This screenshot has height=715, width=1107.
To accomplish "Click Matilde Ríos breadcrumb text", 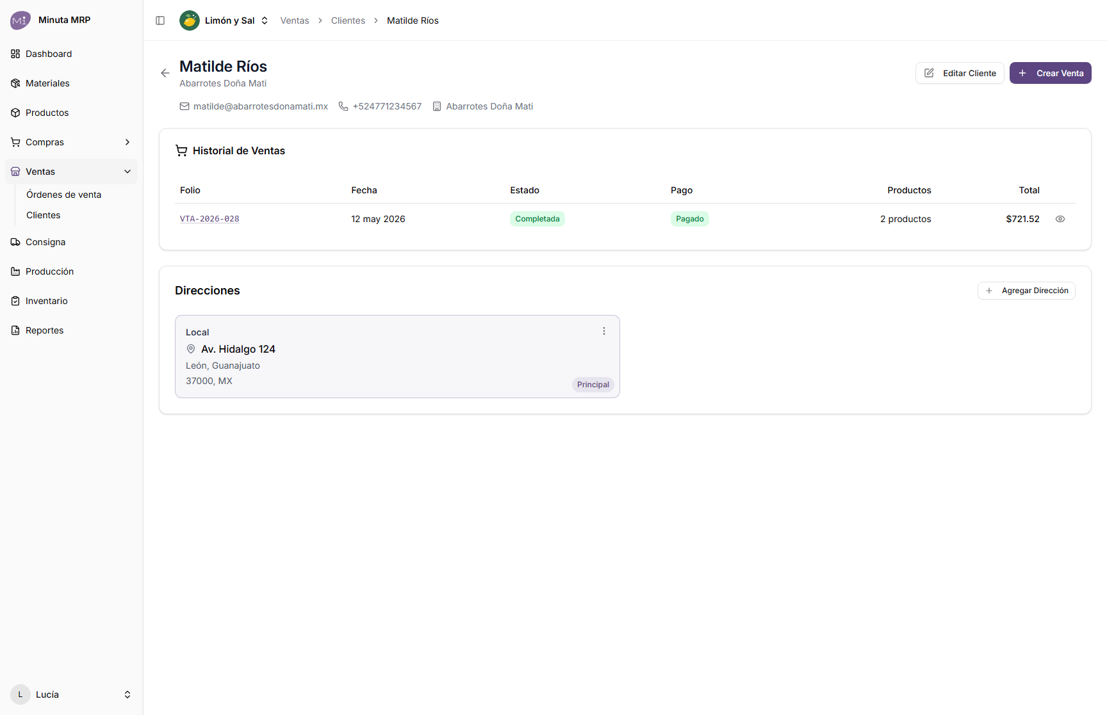I will [x=413, y=20].
